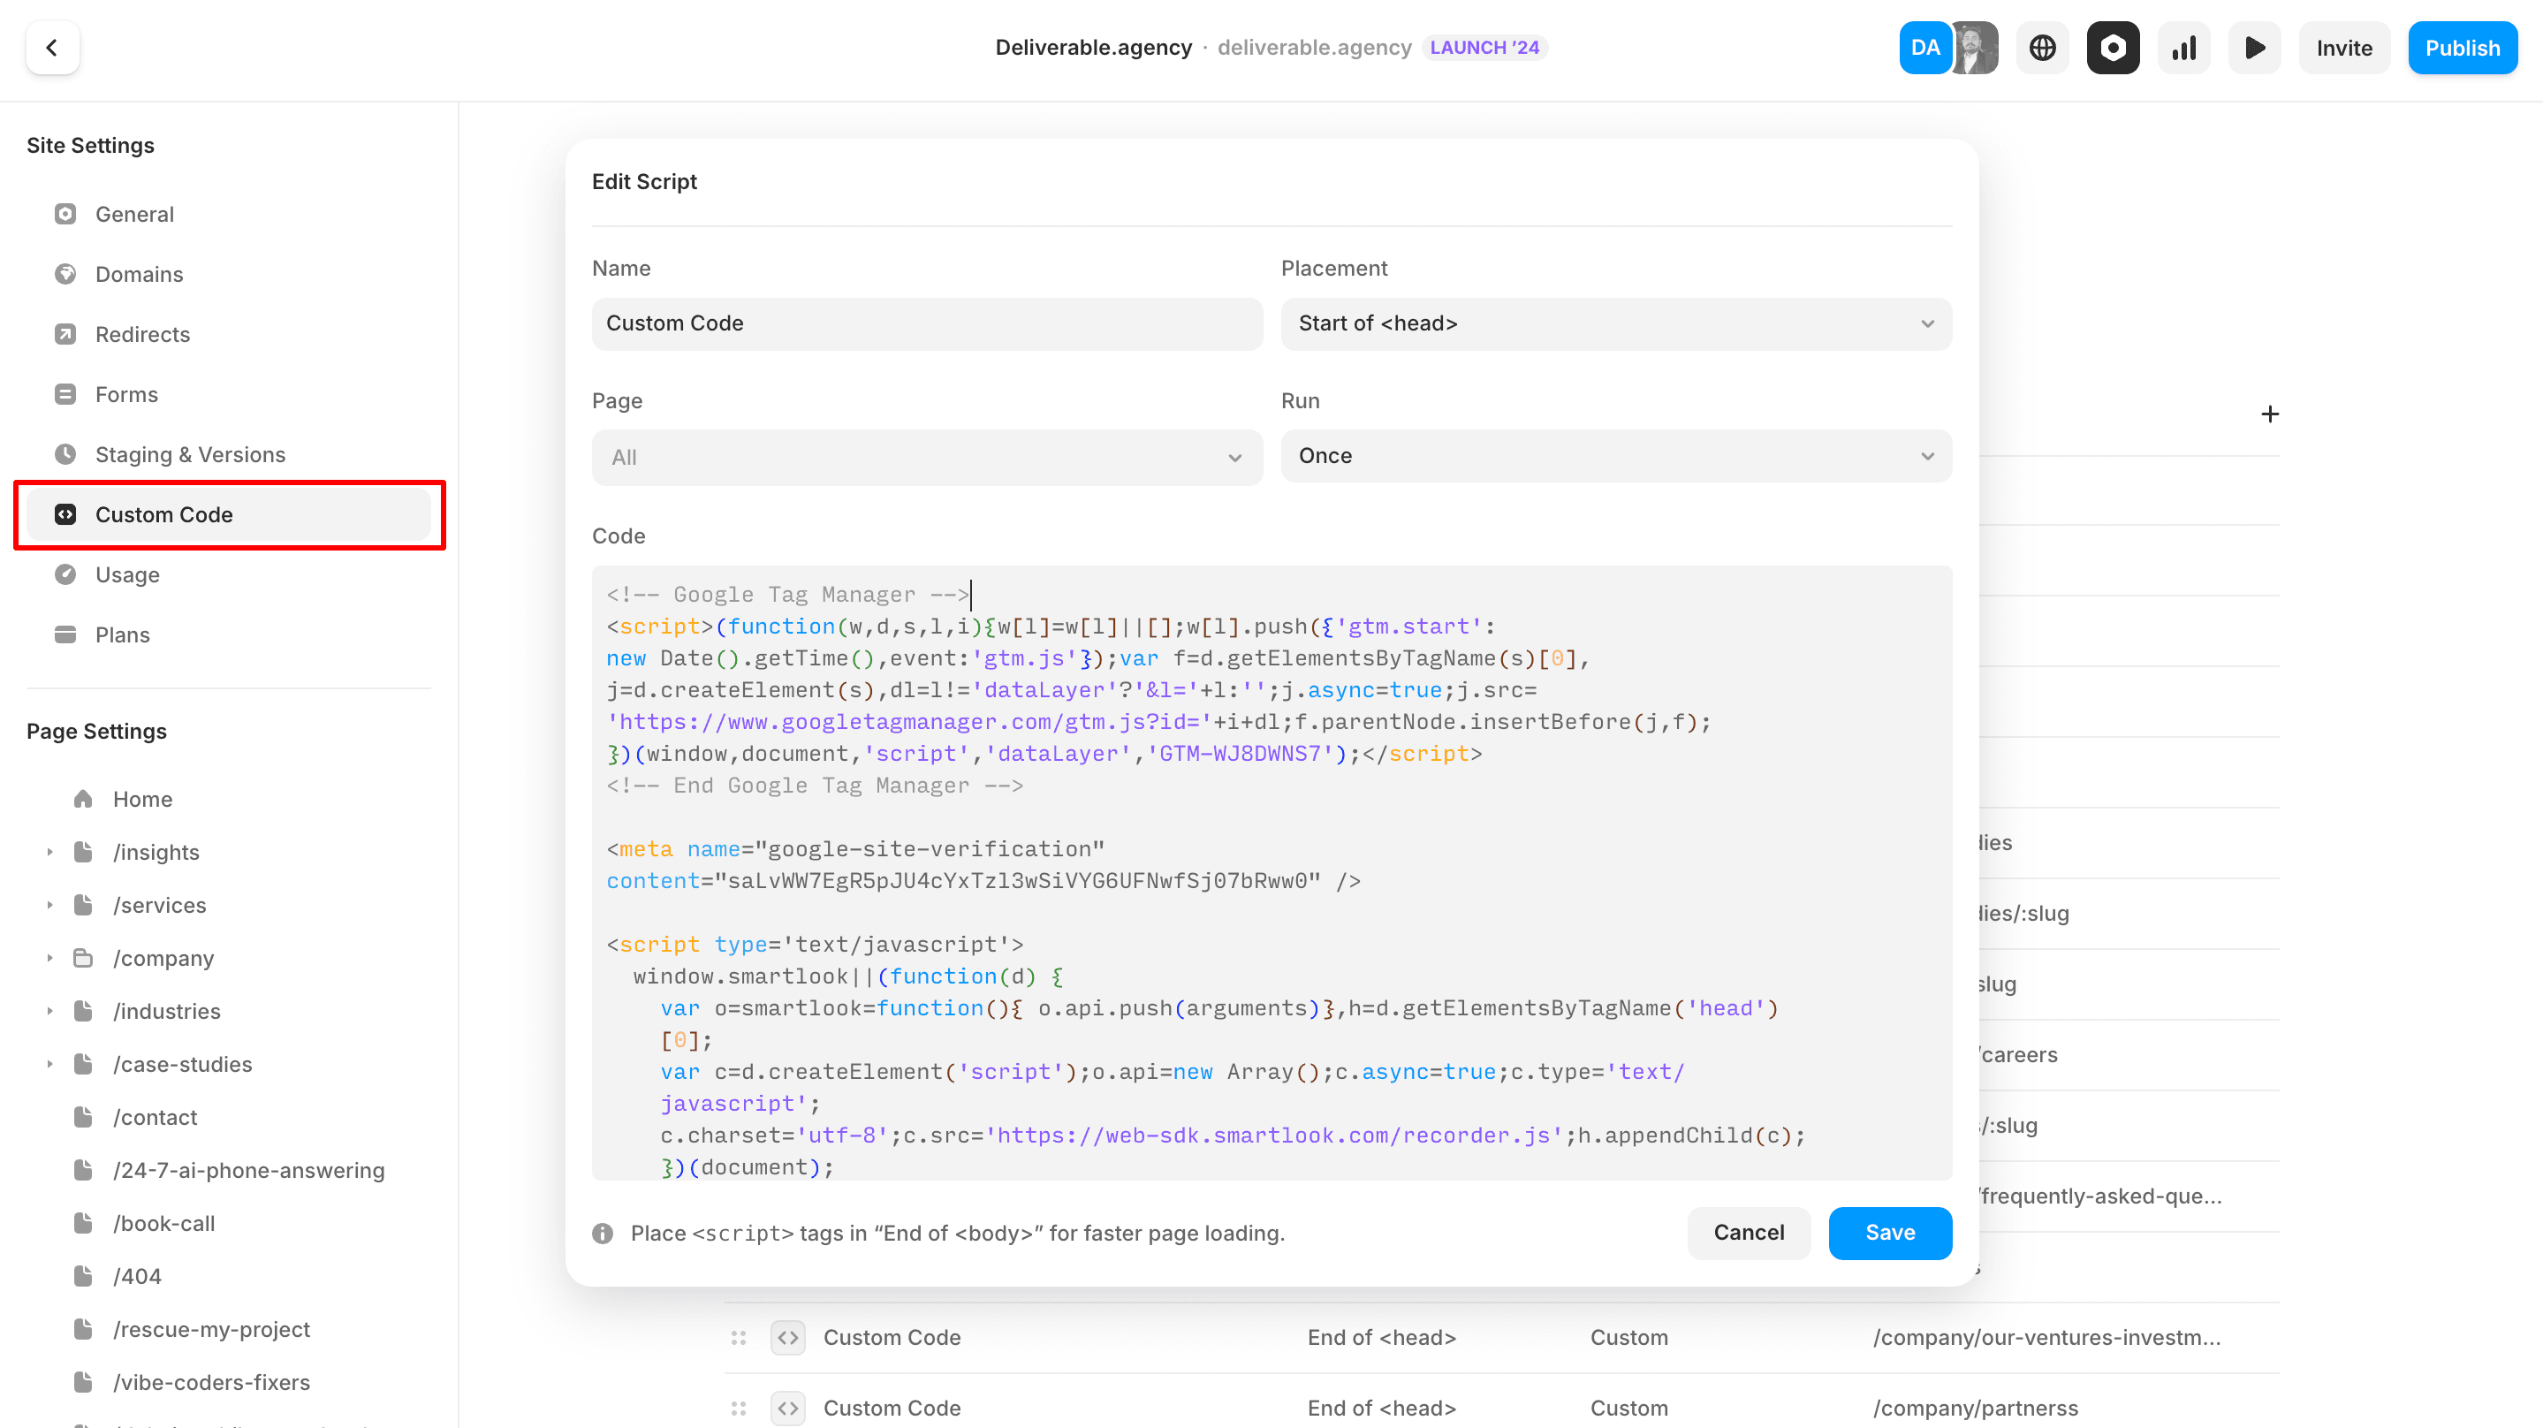Open the Run dropdown set to Once
Screen dimensions: 2543x1428
coord(1615,456)
